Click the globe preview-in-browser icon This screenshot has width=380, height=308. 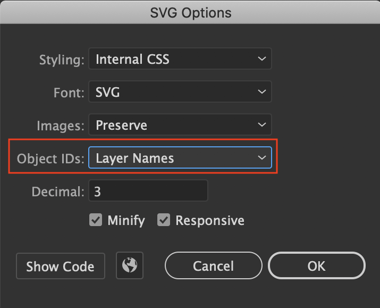point(130,265)
